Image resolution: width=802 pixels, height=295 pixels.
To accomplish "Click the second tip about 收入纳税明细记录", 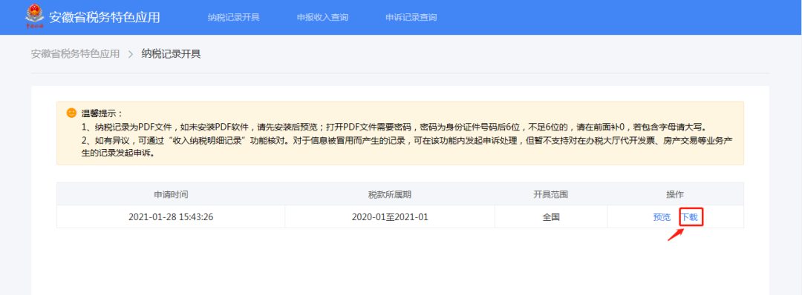I will [x=407, y=146].
